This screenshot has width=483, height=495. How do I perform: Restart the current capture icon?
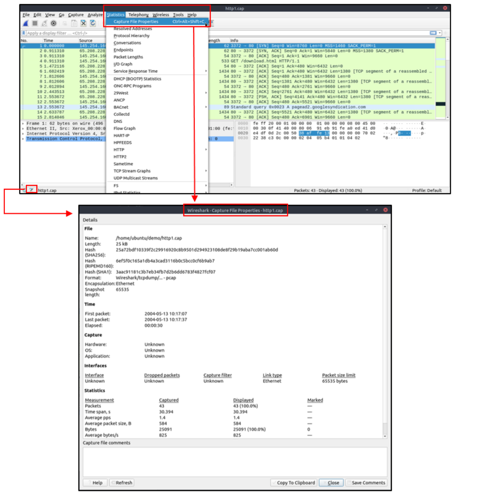[44, 23]
